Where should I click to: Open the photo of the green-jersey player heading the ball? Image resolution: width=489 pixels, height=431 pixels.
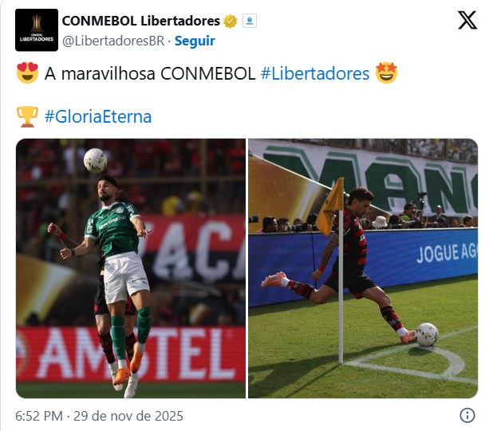click(x=131, y=268)
